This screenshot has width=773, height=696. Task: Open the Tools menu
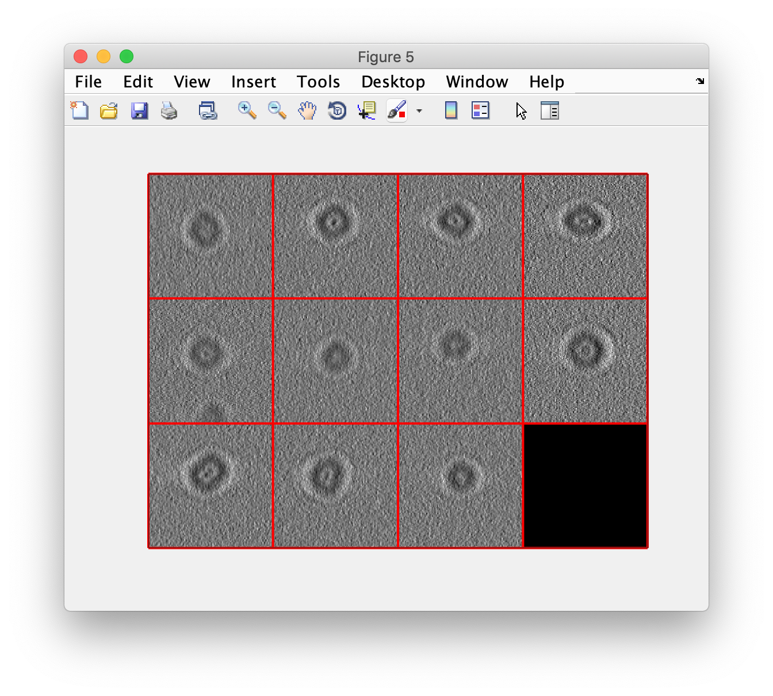click(x=319, y=82)
